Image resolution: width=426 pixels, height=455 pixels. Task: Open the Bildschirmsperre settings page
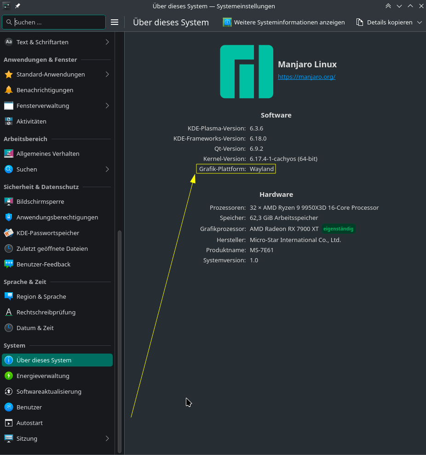[x=57, y=201]
